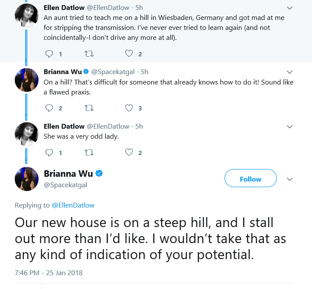This screenshot has height=289, width=312.
Task: Open @Spacekatgal handle under main tweet name
Action: click(x=65, y=185)
